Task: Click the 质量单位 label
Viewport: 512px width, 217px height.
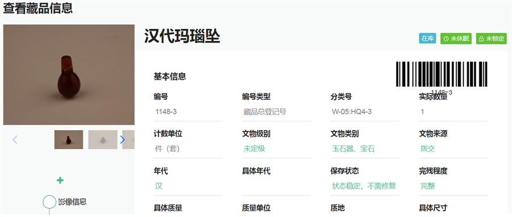Action: pos(257,207)
